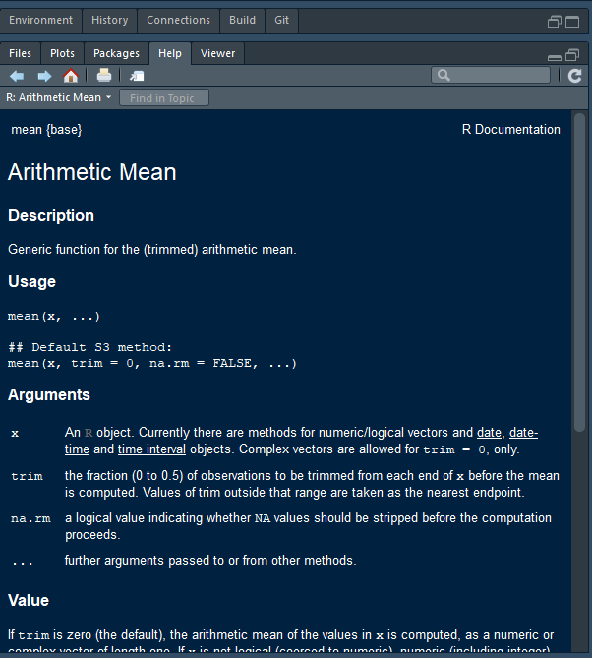Viewport: 592px width, 658px height.
Task: Open the Plots tab
Action: (62, 53)
